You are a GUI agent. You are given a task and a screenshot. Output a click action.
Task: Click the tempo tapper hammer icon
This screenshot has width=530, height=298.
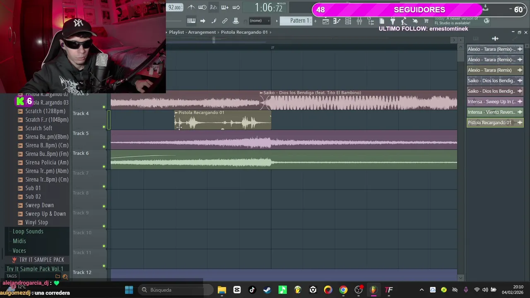(x=404, y=21)
